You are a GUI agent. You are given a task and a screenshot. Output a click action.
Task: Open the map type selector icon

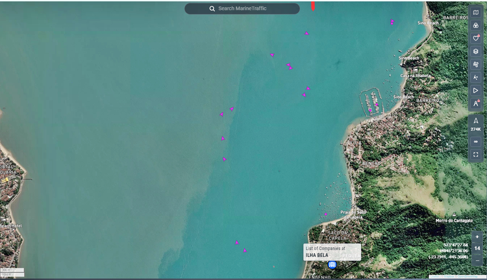click(x=476, y=12)
